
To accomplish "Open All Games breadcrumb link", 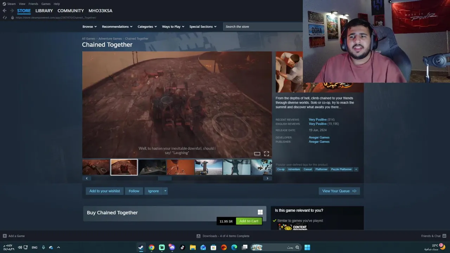I will click(x=89, y=39).
